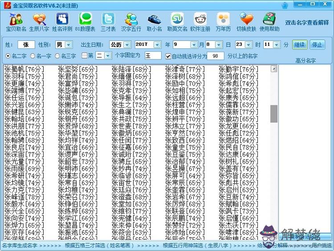This screenshot has width=334, height=251.
Task: Click the name list scrollbar thumb
Action: point(274,114)
